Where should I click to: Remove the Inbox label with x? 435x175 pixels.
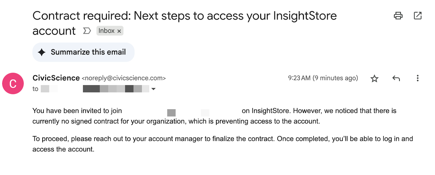pyautogui.click(x=119, y=31)
